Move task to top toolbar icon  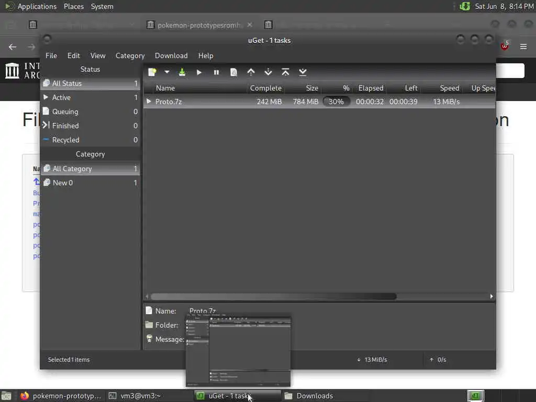(x=285, y=72)
